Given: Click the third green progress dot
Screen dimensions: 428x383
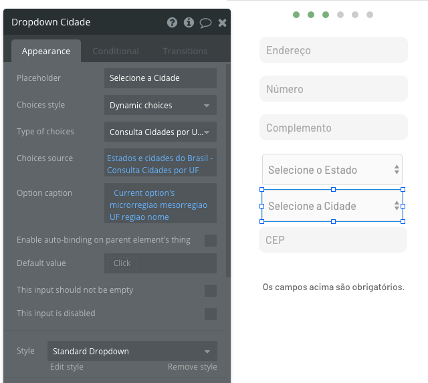Looking at the screenshot, I should click(x=326, y=15).
